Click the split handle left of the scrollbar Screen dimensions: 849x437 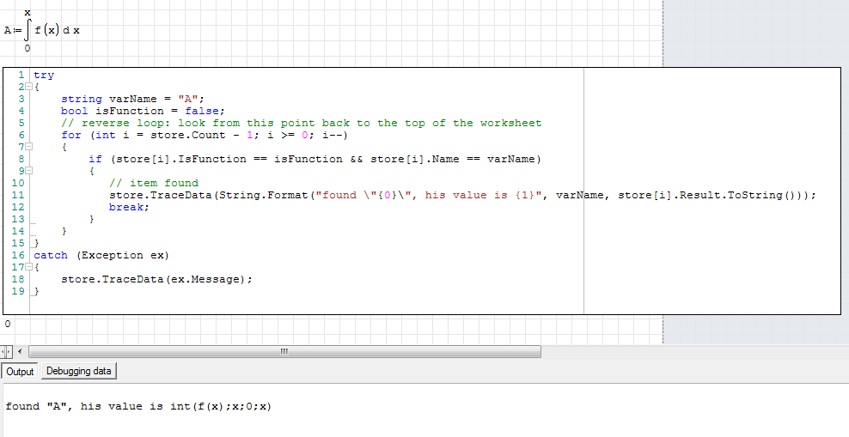(x=6, y=352)
